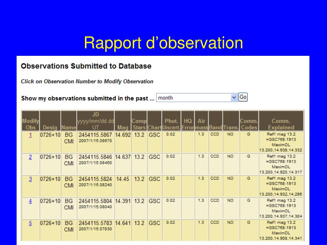This screenshot has width=327, height=245.
Task: Click the Rapport d'observation slide title
Action: pos(163,43)
